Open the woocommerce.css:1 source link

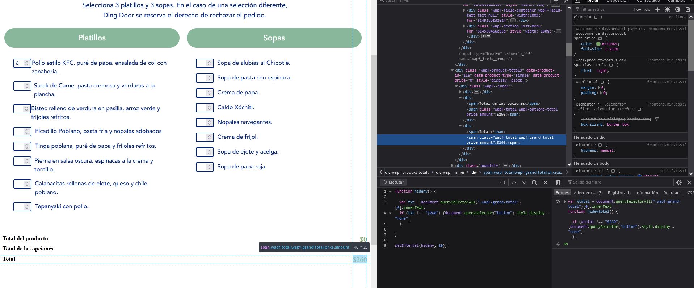pyautogui.click(x=668, y=29)
